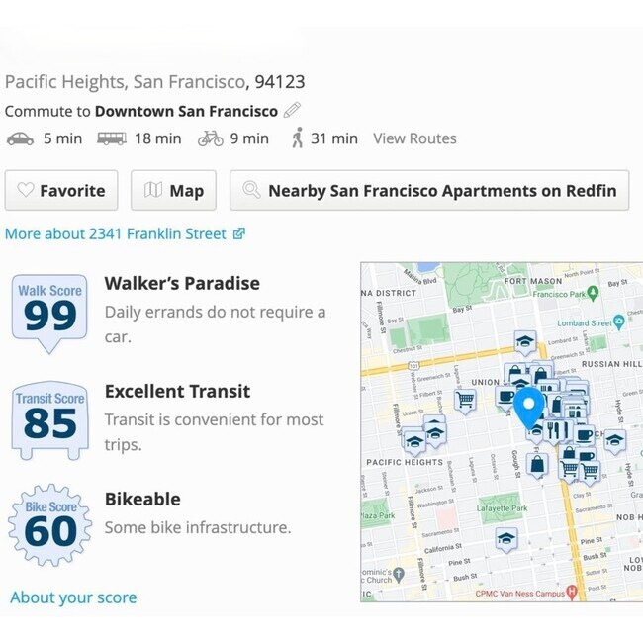Select the school marker near Lombard St
The width and height of the screenshot is (643, 643).
pyautogui.click(x=524, y=342)
